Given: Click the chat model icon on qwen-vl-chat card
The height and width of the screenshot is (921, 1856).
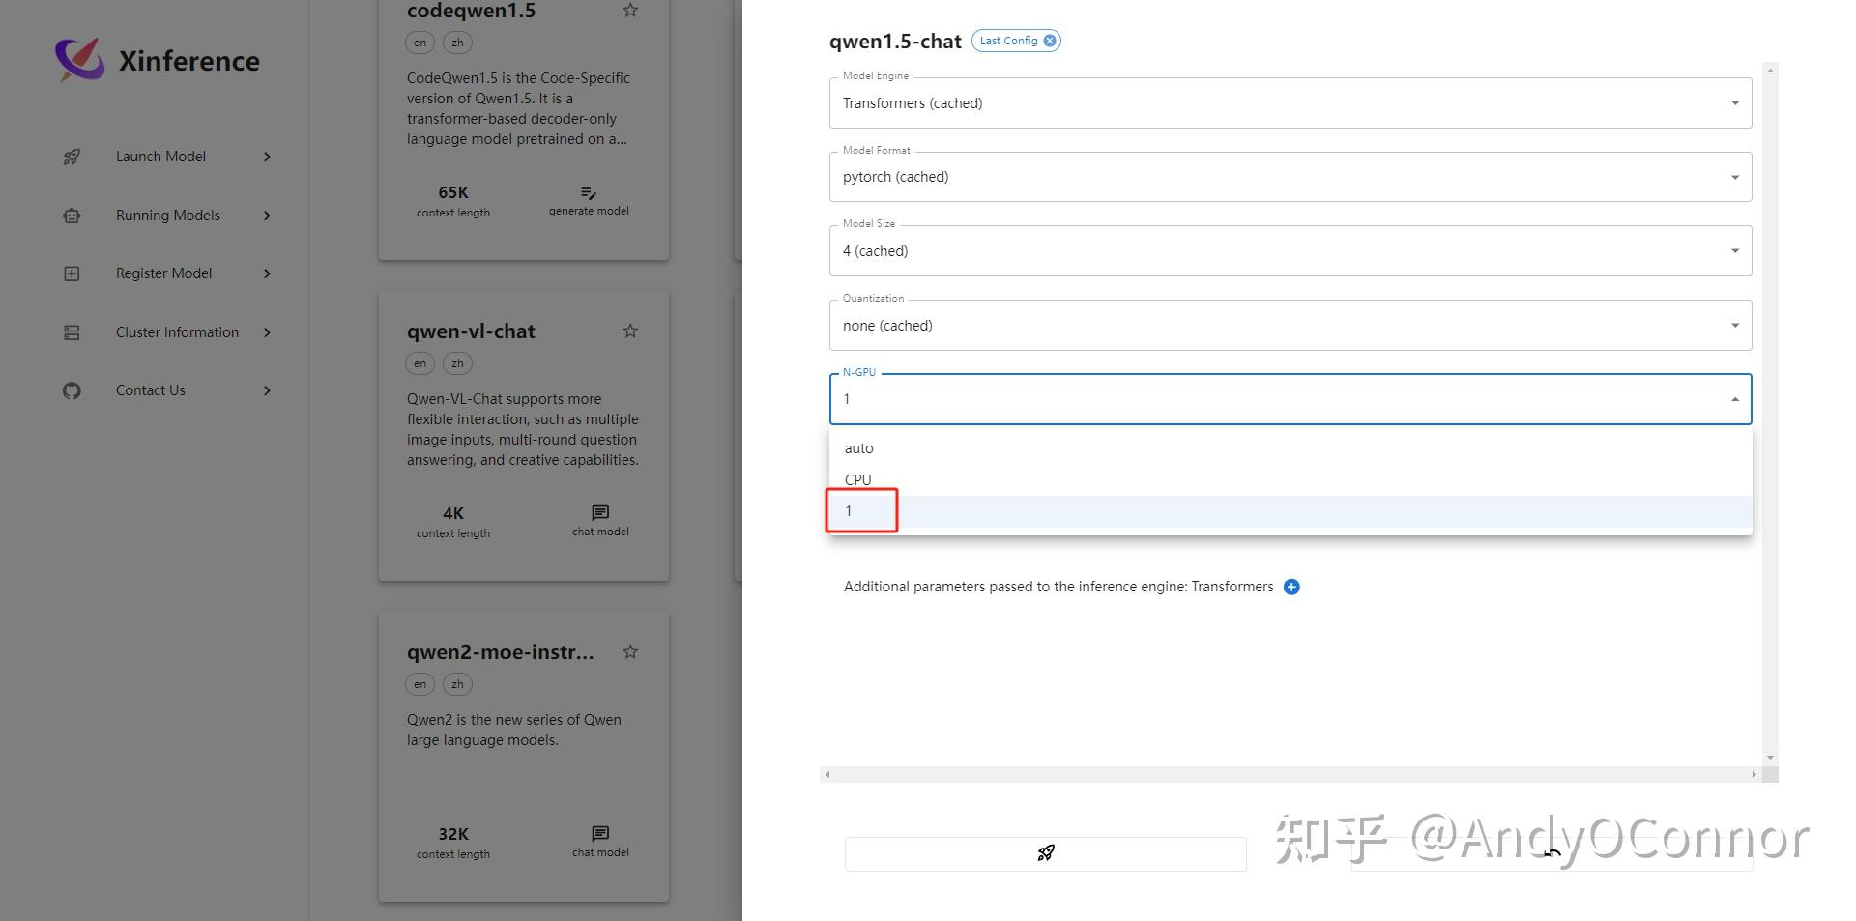Looking at the screenshot, I should (599, 513).
